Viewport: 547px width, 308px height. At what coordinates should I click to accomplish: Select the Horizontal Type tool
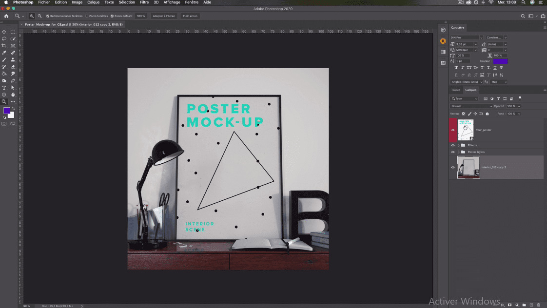tap(4, 88)
